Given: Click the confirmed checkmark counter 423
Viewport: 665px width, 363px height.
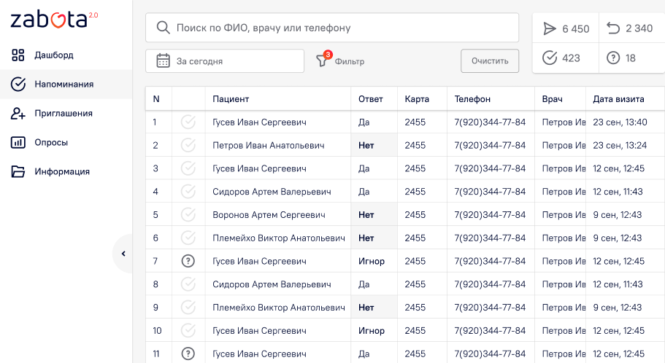Looking at the screenshot, I should (x=561, y=58).
